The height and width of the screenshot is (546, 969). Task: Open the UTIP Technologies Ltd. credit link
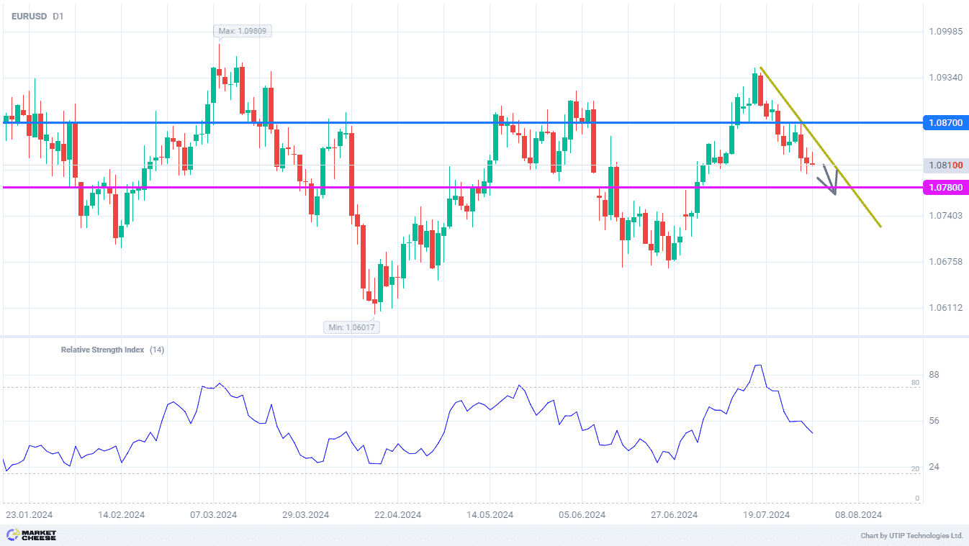(x=911, y=536)
